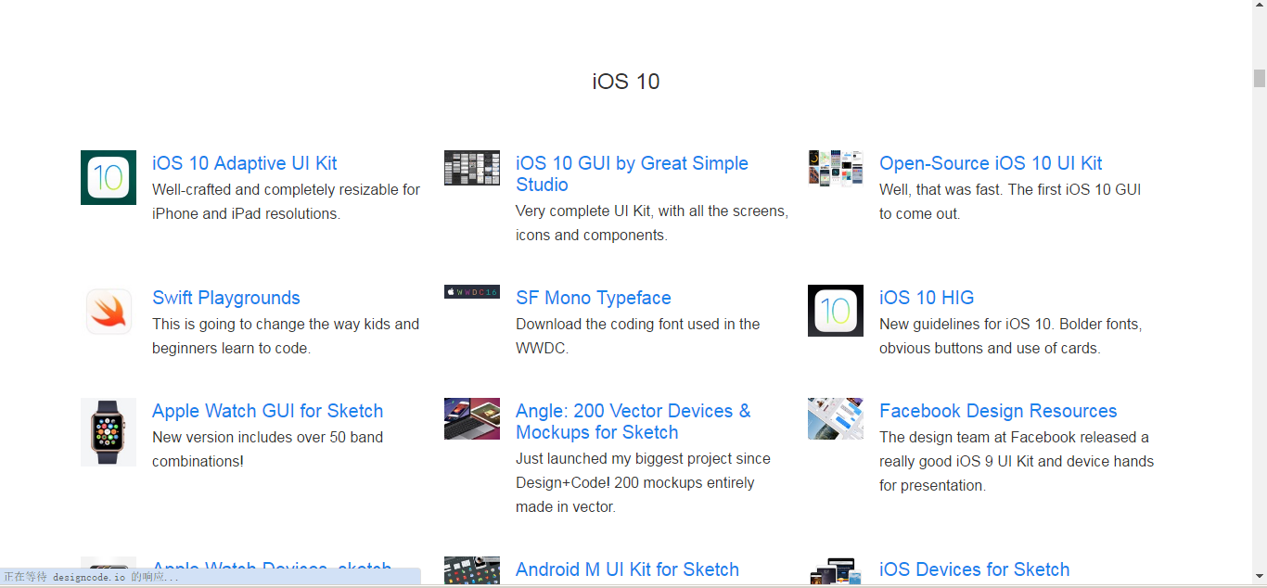The height and width of the screenshot is (588, 1267).
Task: Open the Swift Playgrounds link
Action: click(x=226, y=298)
